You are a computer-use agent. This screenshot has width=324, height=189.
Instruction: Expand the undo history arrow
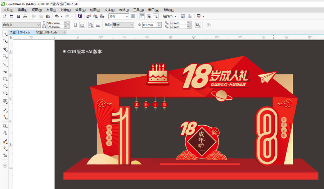coord(61,16)
